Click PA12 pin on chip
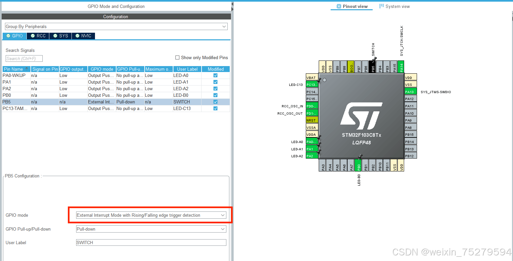 click(x=411, y=99)
